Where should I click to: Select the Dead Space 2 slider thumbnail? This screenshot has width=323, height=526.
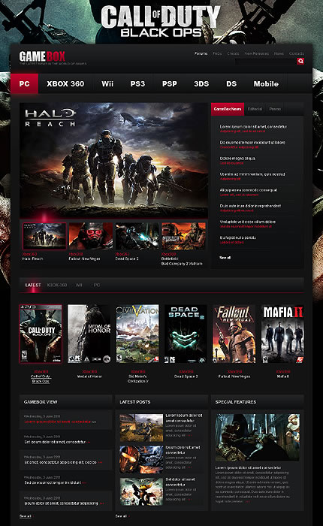tap(137, 236)
